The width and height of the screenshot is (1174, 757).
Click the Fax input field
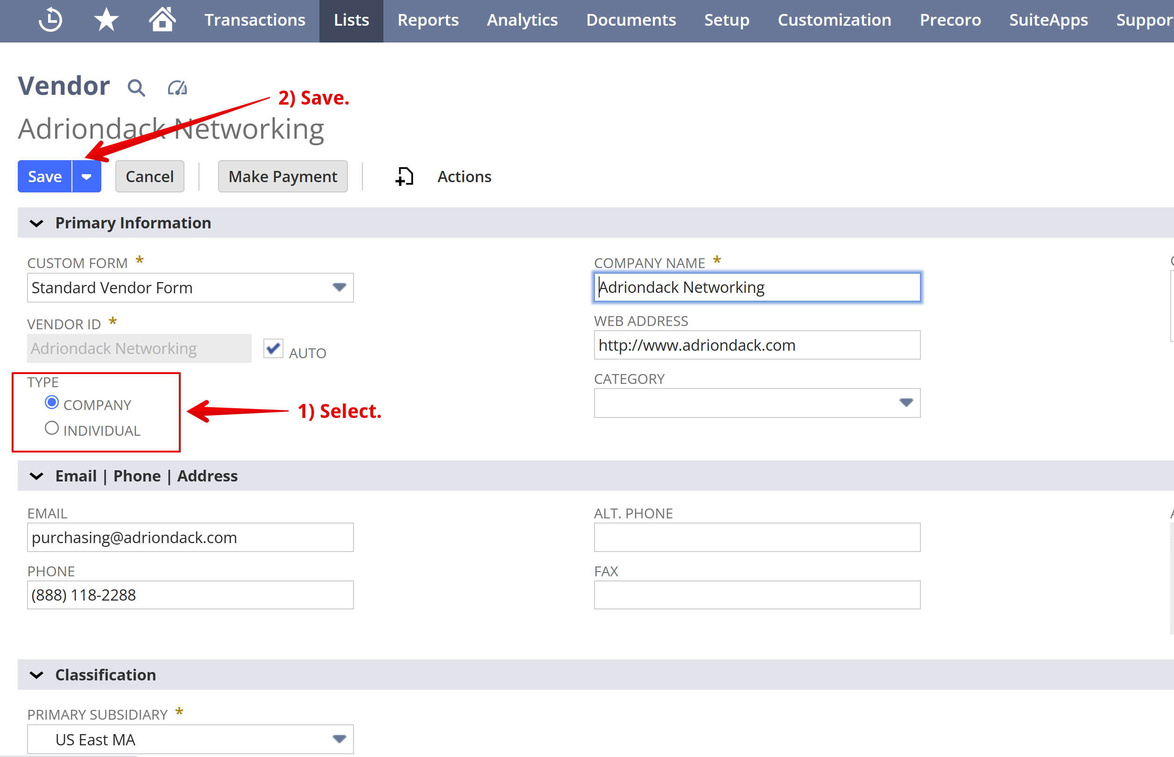point(757,595)
